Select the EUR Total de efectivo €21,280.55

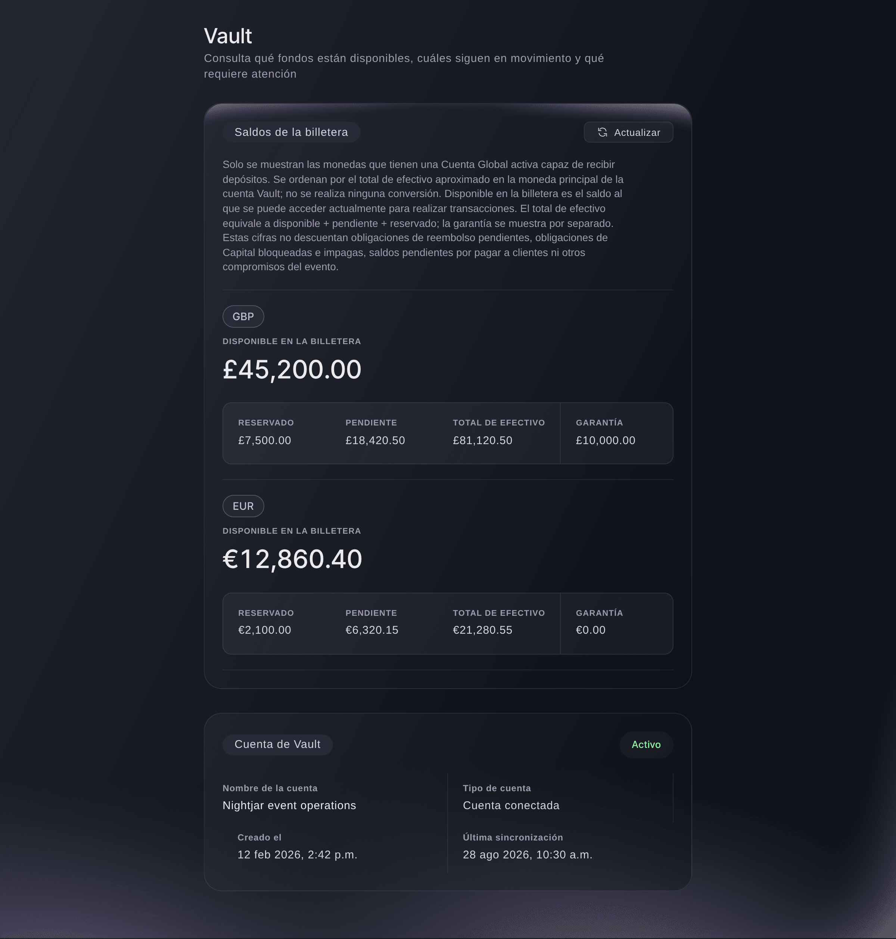point(482,630)
